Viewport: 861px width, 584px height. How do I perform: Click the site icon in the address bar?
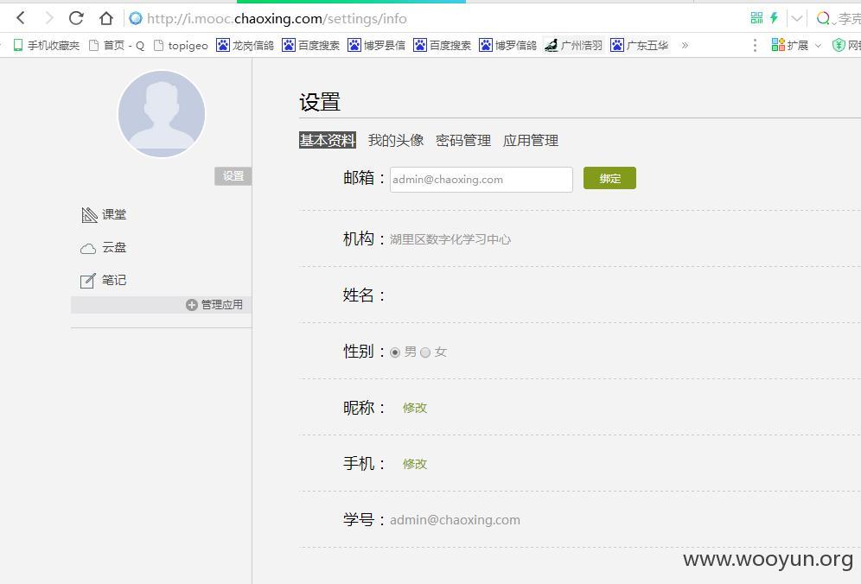click(136, 18)
